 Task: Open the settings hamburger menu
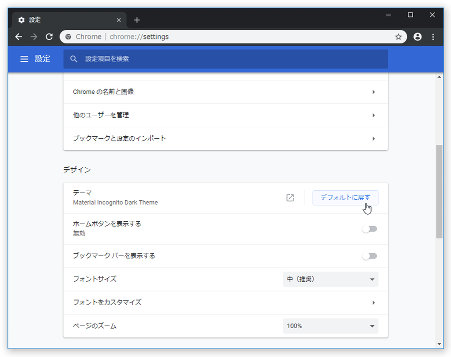click(x=24, y=59)
